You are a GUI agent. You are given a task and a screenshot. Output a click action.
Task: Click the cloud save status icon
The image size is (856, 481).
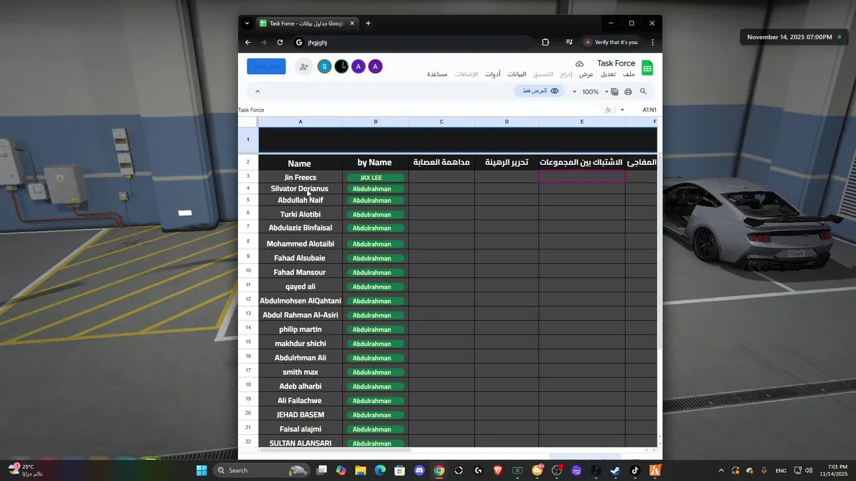point(580,63)
